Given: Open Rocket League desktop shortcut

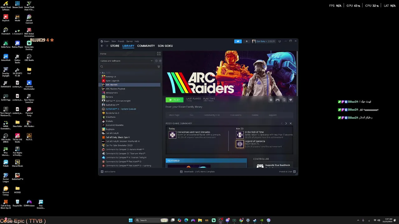Looking at the screenshot, I should tap(6, 177).
